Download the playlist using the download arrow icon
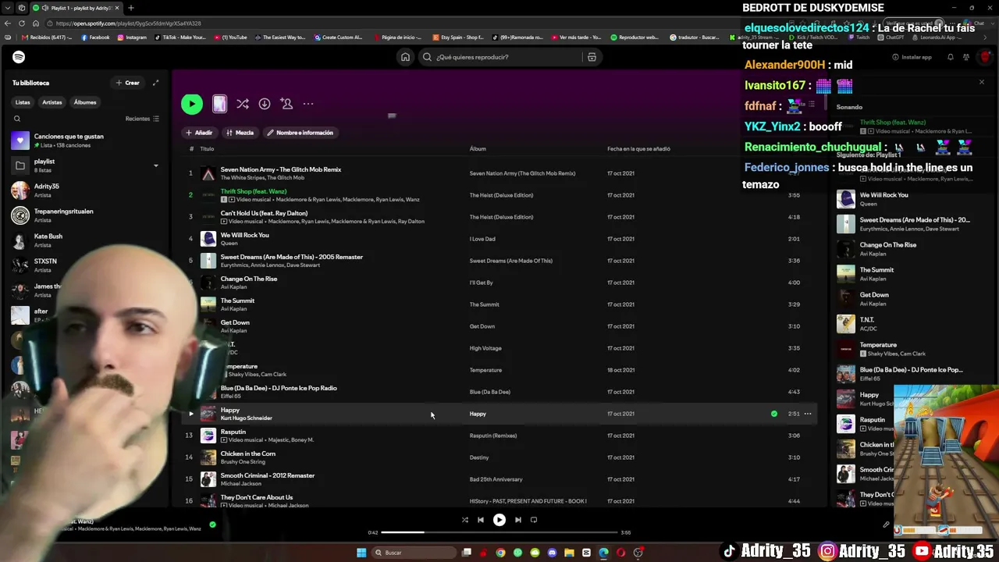The height and width of the screenshot is (562, 999). point(265,104)
